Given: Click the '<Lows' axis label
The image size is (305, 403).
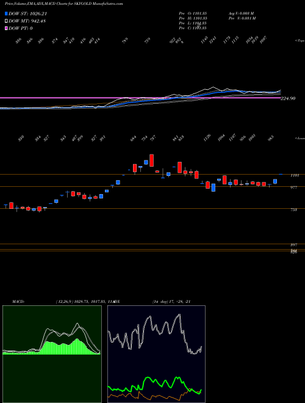Looking at the screenshot, I should 300,138.
